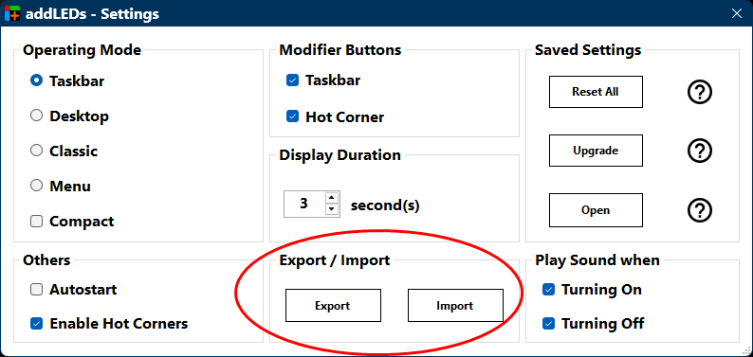Viewport: 753px width, 357px height.
Task: Uncheck Play Sound when Turning On
Action: tap(548, 290)
